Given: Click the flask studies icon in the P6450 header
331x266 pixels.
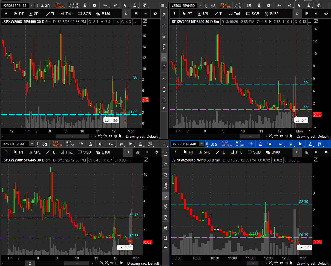Looking at the screenshot, I should click(x=259, y=5).
